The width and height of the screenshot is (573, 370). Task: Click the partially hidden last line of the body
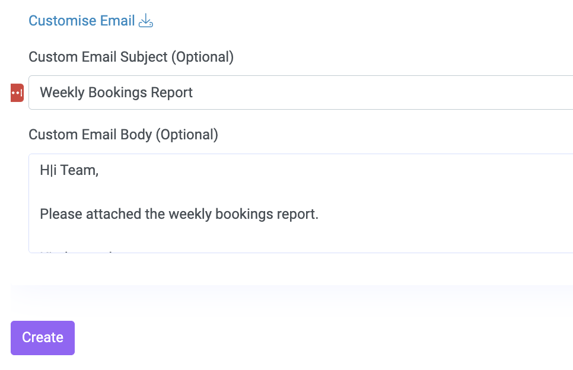(77, 250)
